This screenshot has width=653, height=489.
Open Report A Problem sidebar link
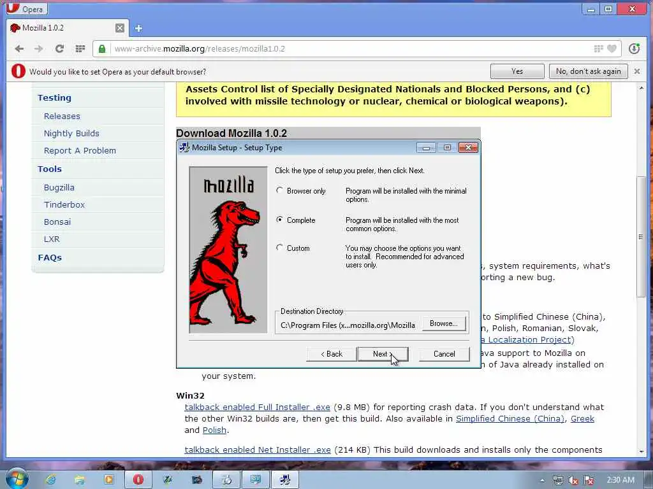tap(80, 150)
